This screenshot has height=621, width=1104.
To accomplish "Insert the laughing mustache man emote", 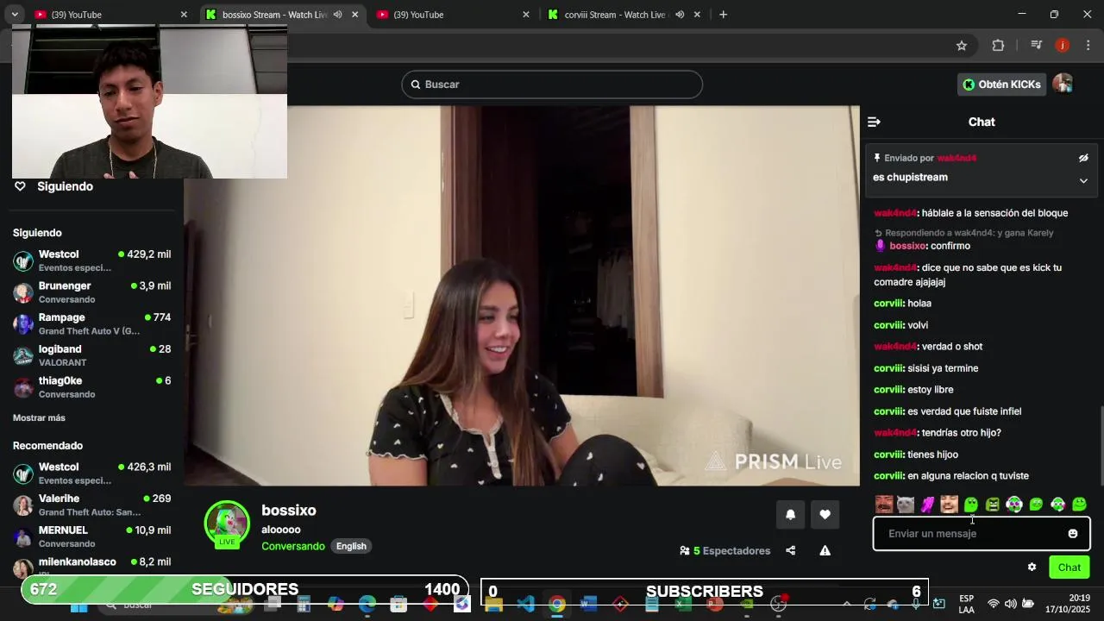I will [884, 505].
